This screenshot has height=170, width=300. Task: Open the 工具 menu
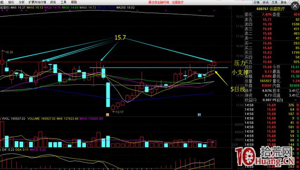pyautogui.click(x=63, y=2)
